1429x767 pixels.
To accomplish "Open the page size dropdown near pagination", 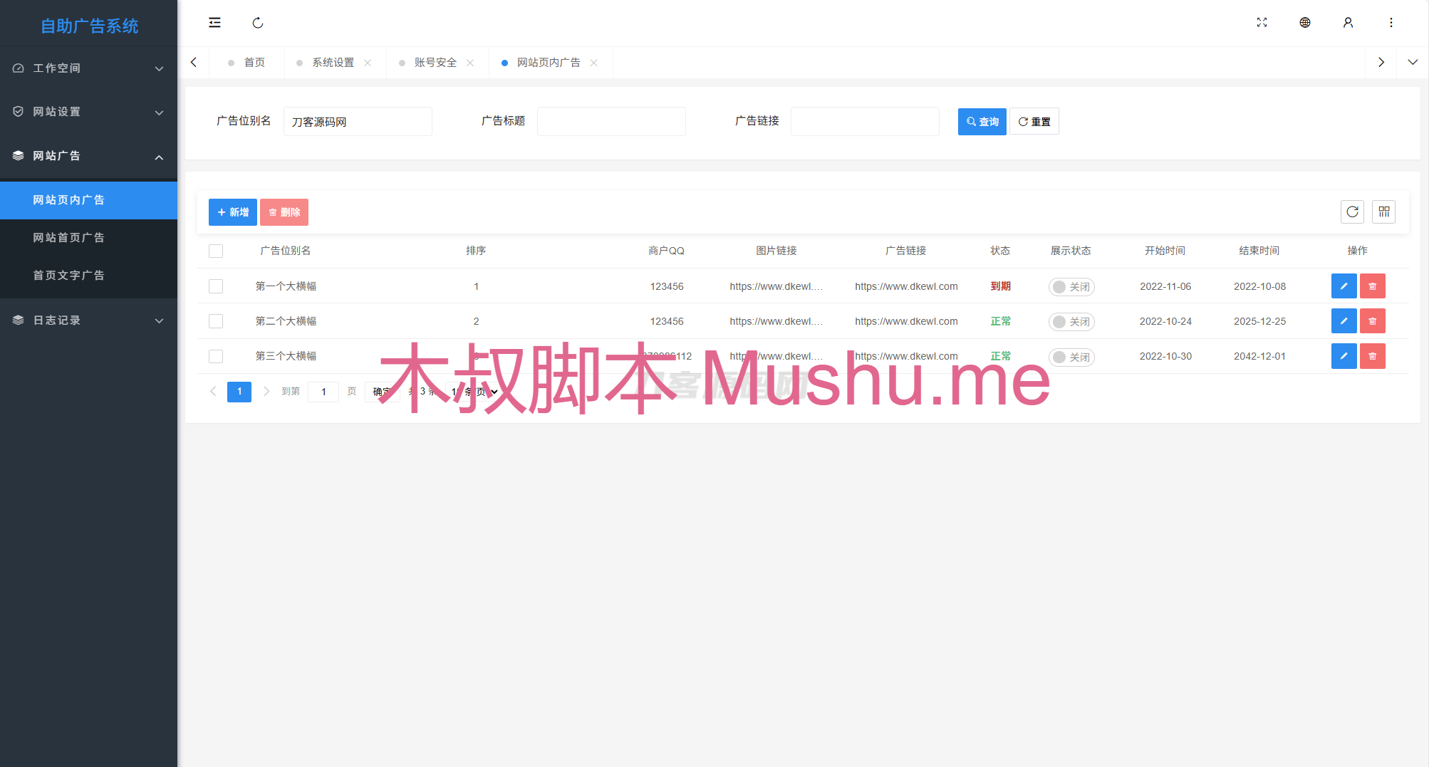I will tap(472, 392).
